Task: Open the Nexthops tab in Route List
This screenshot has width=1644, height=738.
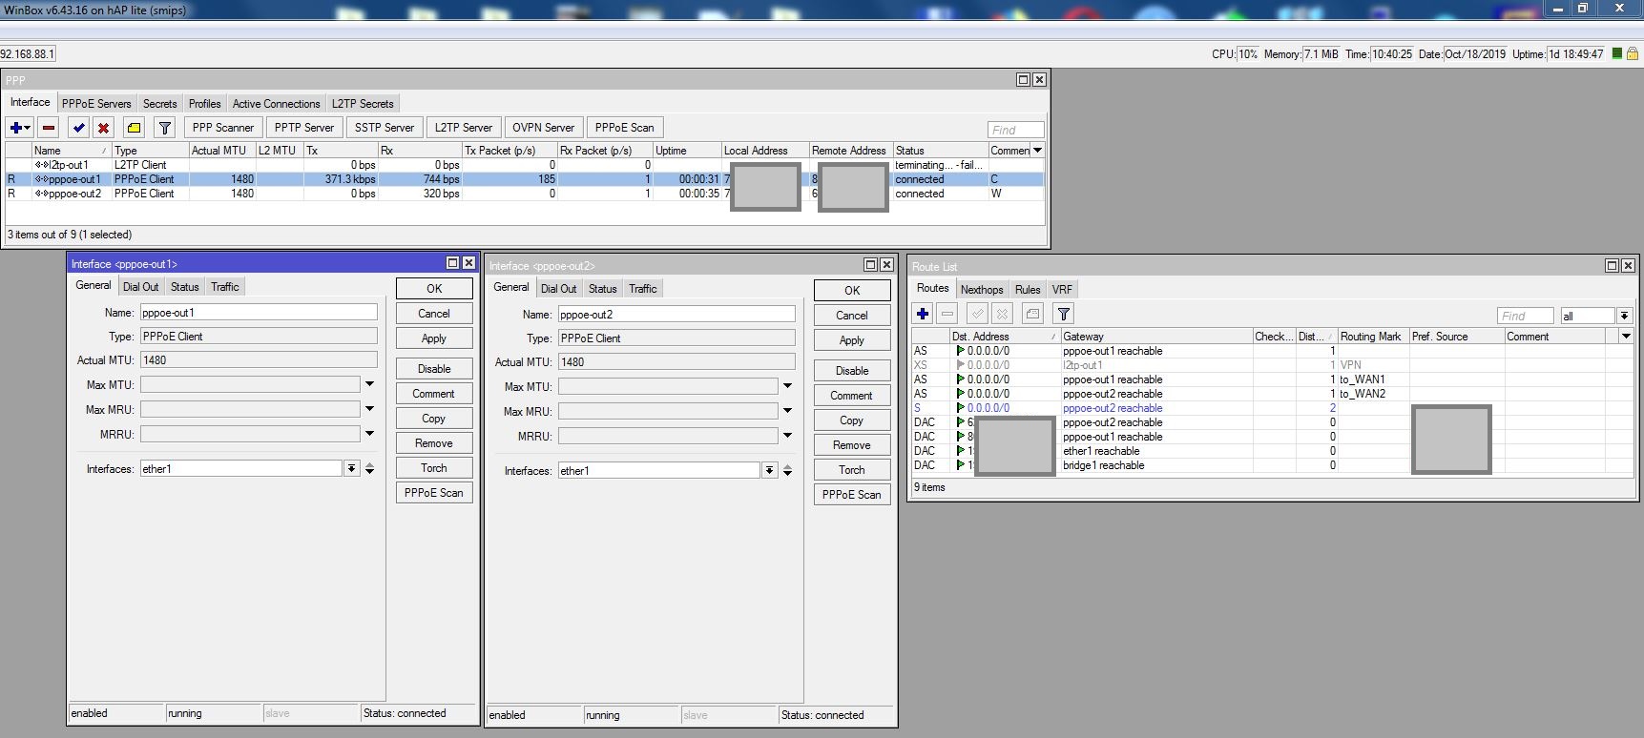Action: tap(981, 290)
